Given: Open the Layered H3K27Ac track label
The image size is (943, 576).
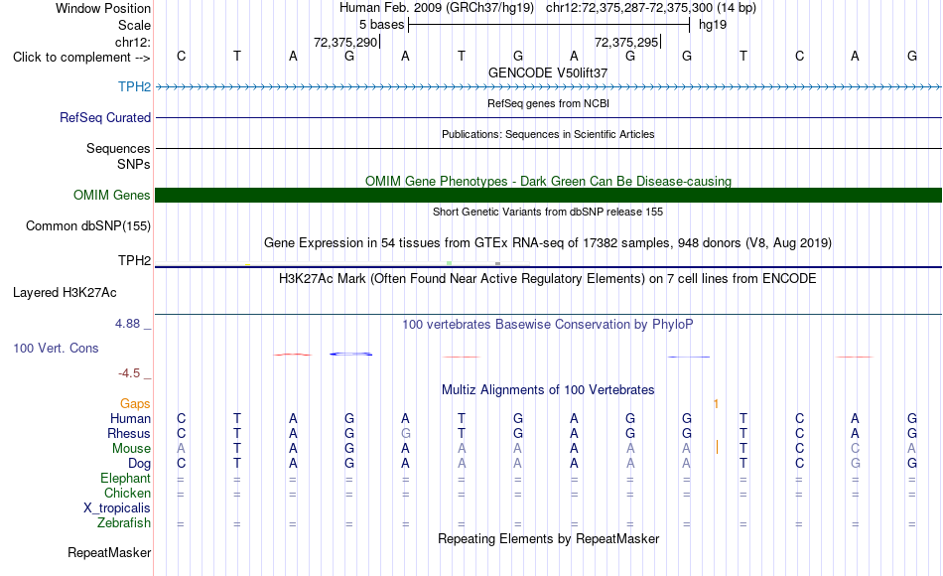Looking at the screenshot, I should coord(65,293).
